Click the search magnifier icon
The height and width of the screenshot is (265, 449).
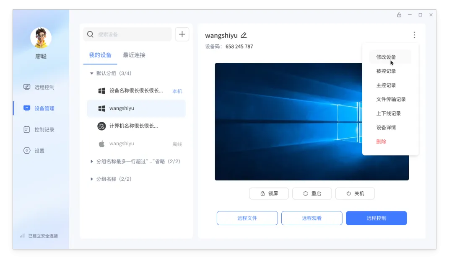90,34
